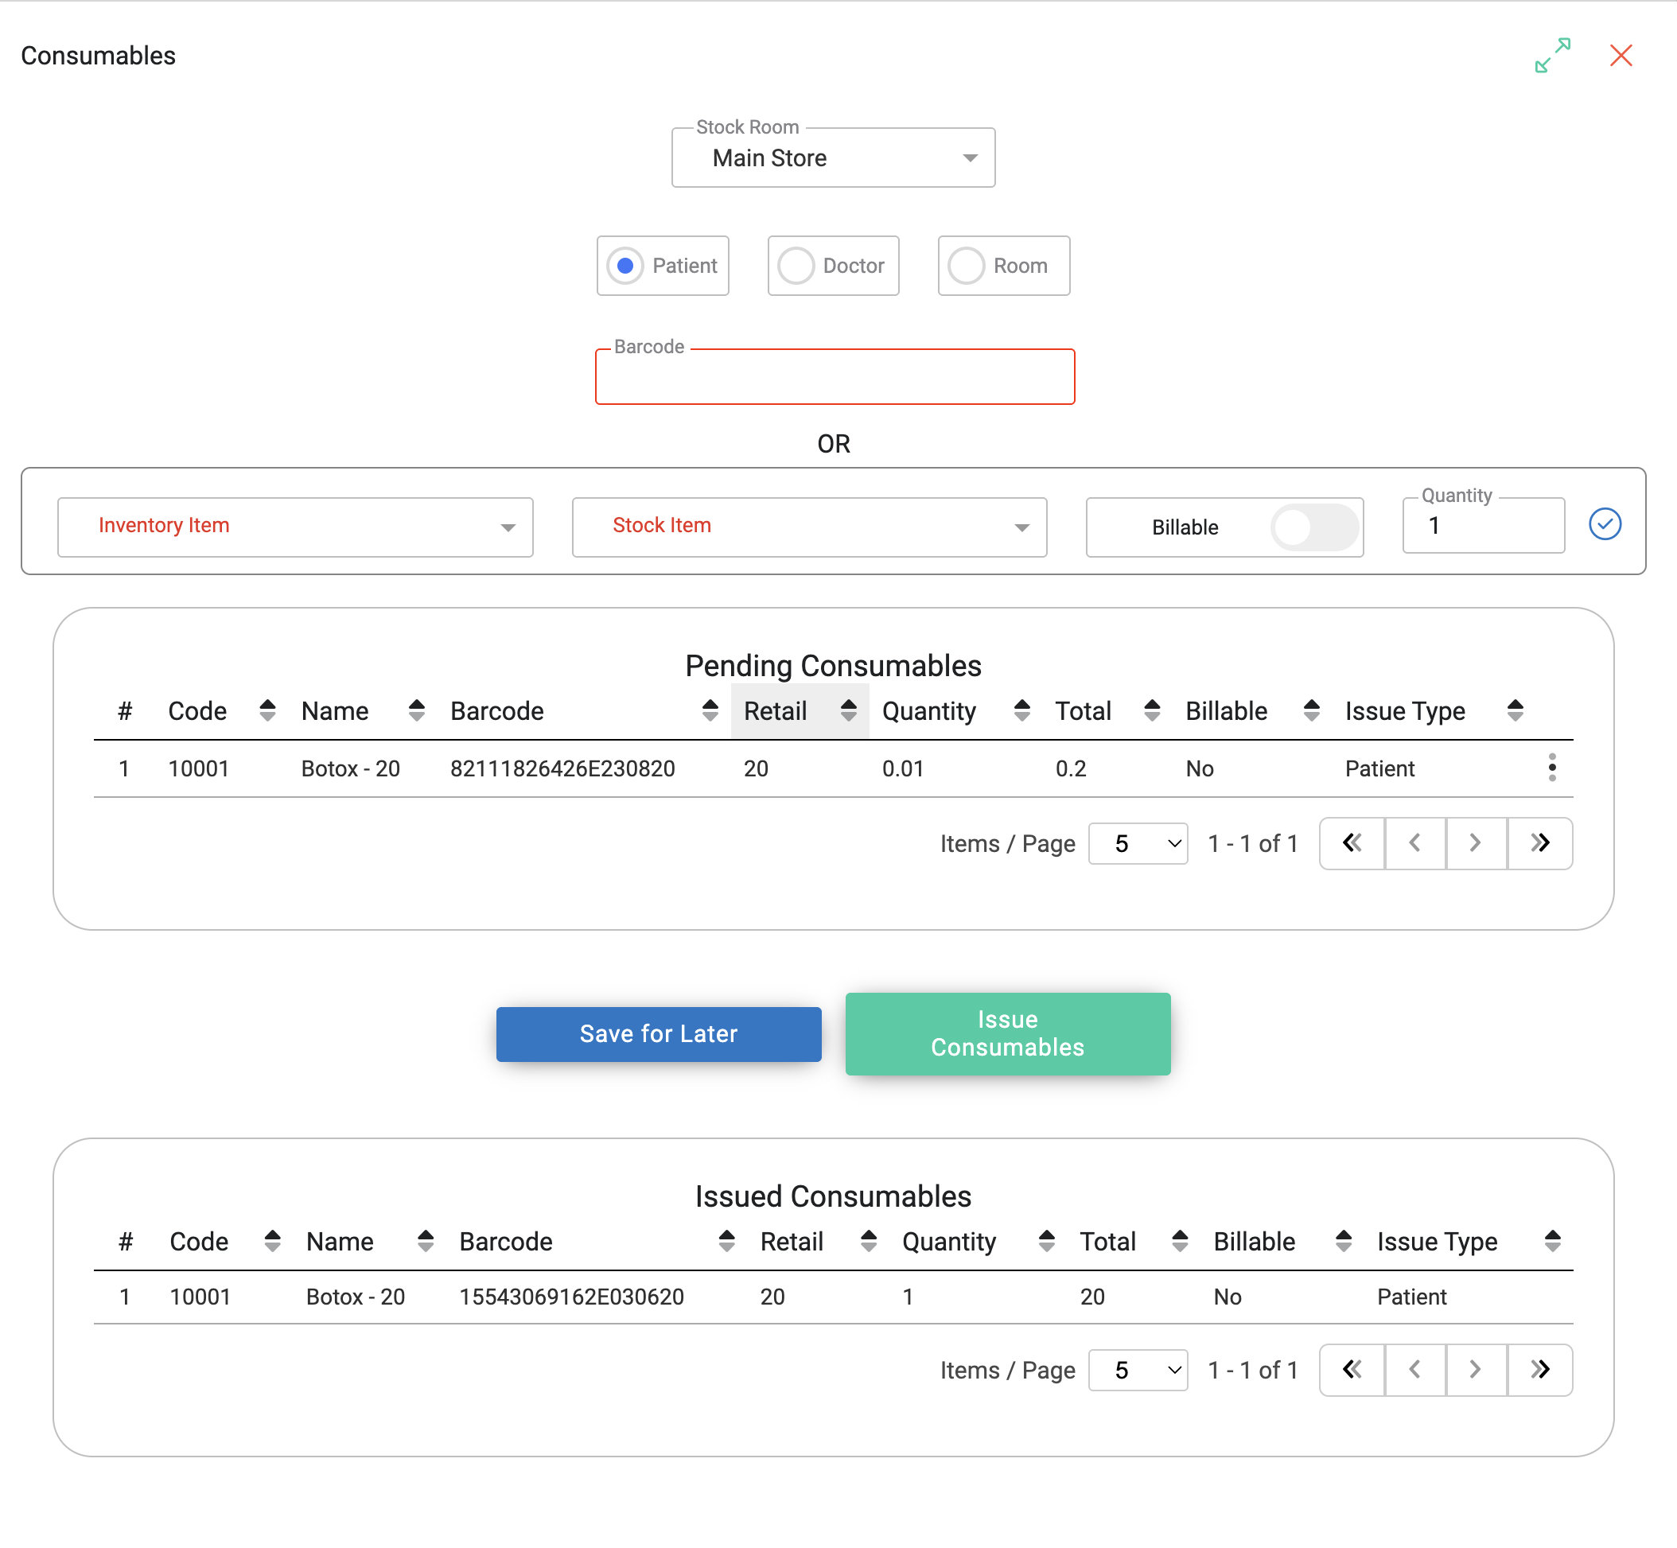Click the Save for Later button
The image size is (1677, 1548).
659,1033
